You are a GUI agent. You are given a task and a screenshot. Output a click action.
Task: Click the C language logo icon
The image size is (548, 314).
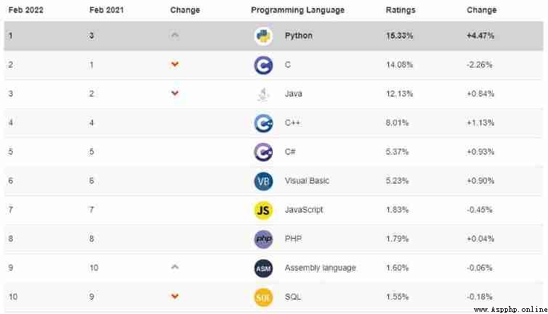[x=263, y=65]
